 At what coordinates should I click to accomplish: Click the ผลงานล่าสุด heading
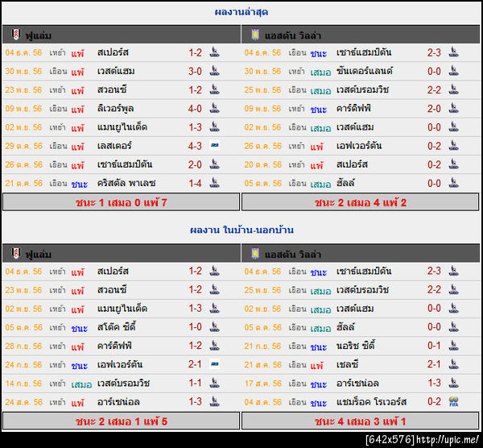242,12
